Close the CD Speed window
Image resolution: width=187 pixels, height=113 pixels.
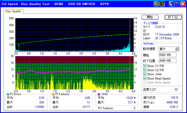(x=183, y=4)
